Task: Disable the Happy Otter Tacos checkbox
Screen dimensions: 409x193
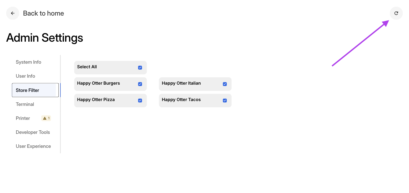Action: click(225, 101)
